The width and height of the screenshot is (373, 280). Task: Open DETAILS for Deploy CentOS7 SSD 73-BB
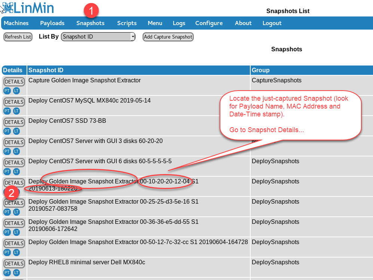click(14, 122)
